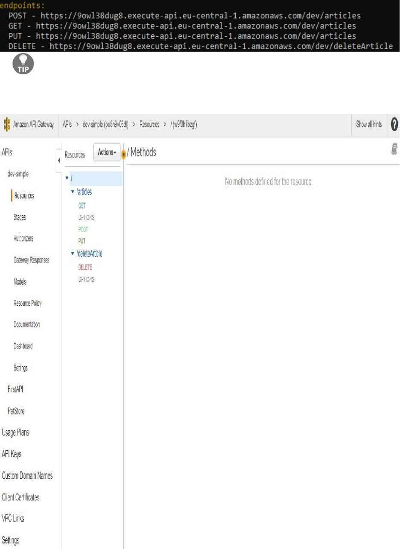The image size is (400, 549).
Task: Open VPC Links in sidebar
Action: click(13, 519)
